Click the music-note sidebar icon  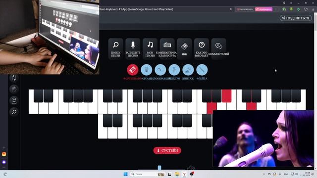[x=14, y=78]
